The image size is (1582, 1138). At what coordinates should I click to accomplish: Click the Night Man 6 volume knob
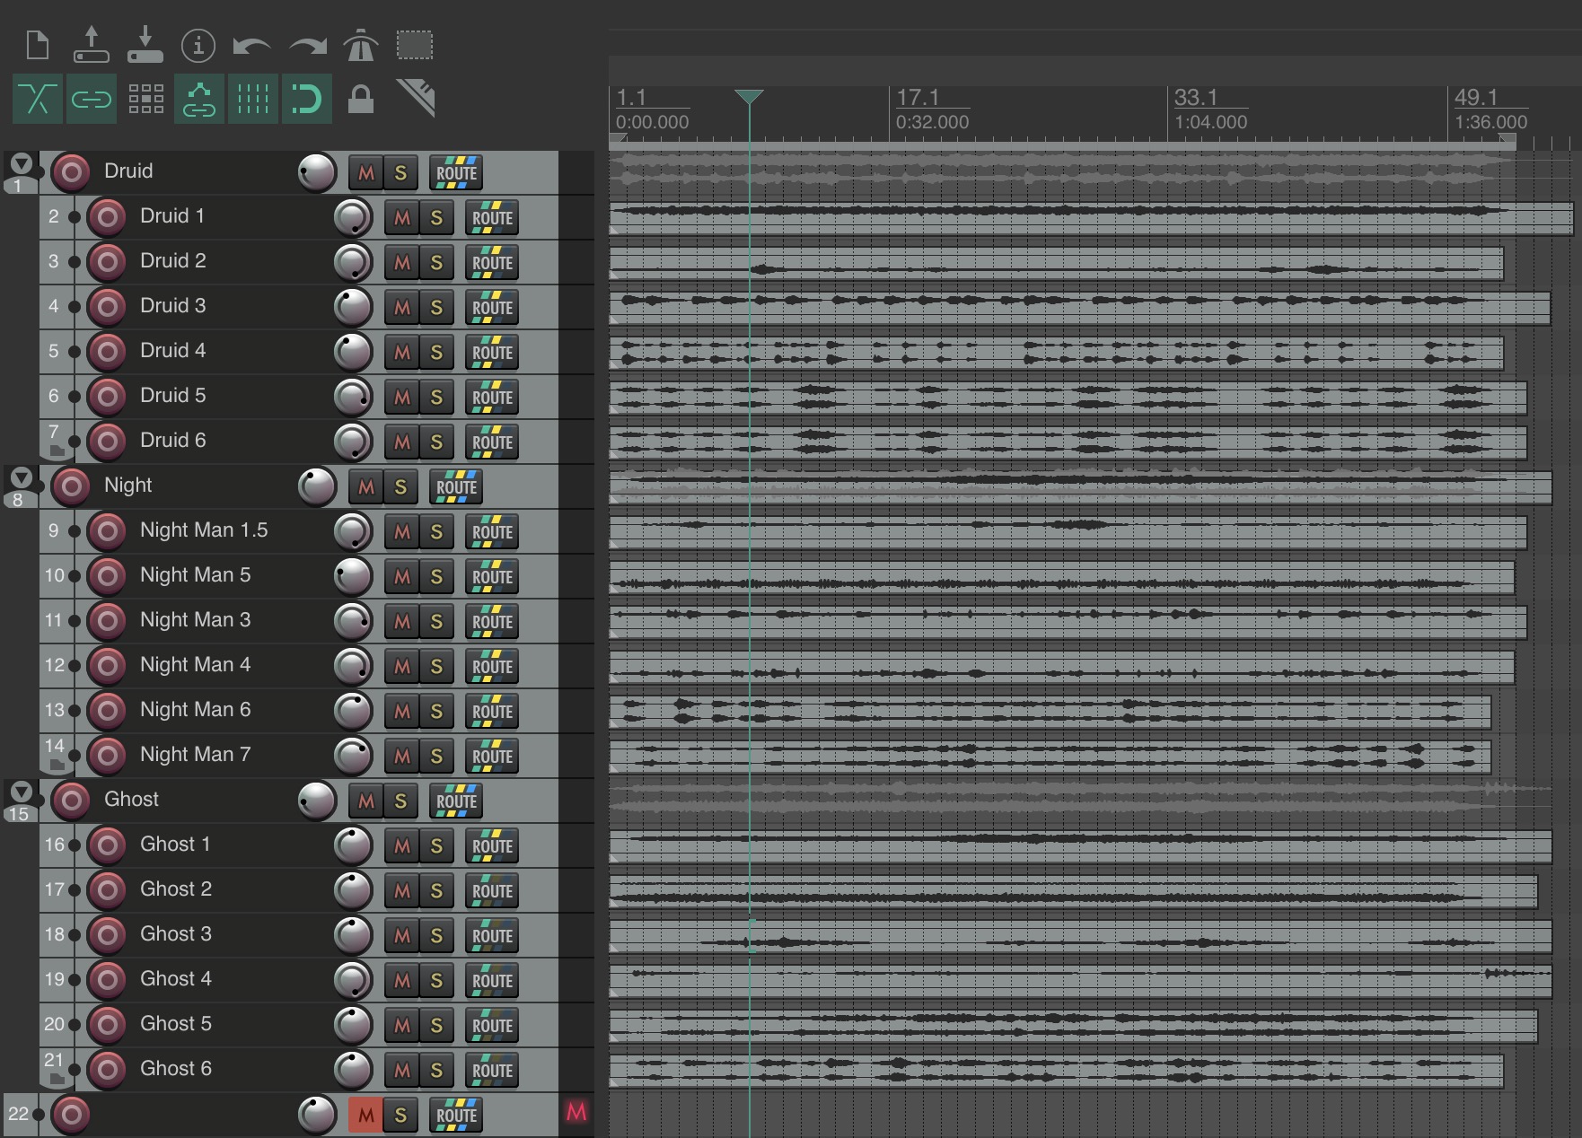click(353, 711)
